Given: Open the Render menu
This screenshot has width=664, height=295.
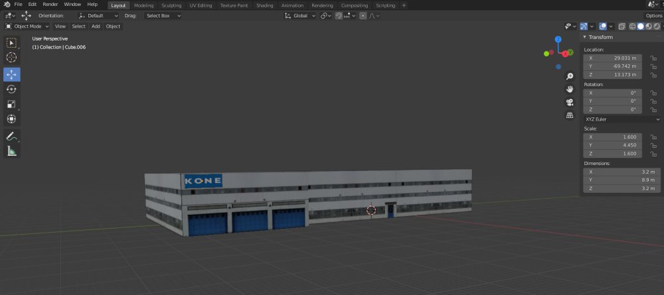Looking at the screenshot, I should click(50, 5).
